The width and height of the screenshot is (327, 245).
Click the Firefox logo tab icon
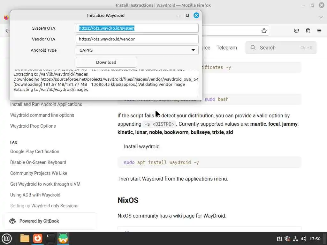[6, 18]
